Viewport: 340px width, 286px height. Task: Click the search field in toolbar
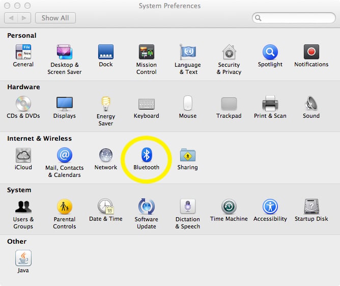294,18
